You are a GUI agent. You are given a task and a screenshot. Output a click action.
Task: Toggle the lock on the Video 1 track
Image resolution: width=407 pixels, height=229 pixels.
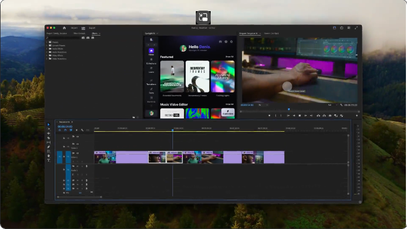pyautogui.click(x=64, y=157)
